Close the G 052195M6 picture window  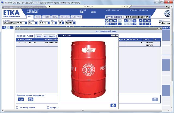117,36
